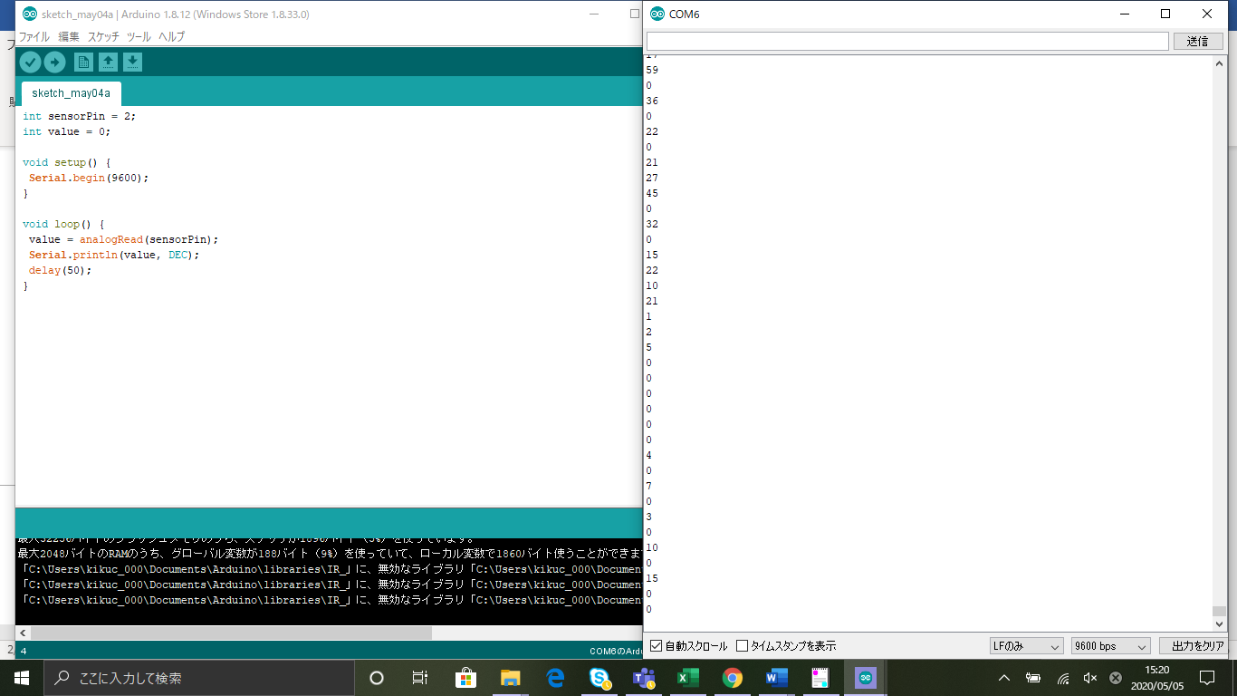Toggle the 自動スクロール checkbox
This screenshot has height=696, width=1237.
pos(657,646)
